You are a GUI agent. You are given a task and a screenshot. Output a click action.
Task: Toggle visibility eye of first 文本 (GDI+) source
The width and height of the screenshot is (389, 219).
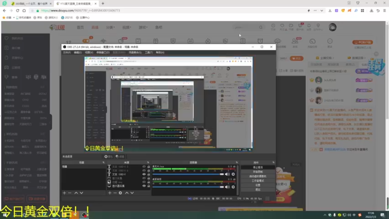tap(144, 166)
